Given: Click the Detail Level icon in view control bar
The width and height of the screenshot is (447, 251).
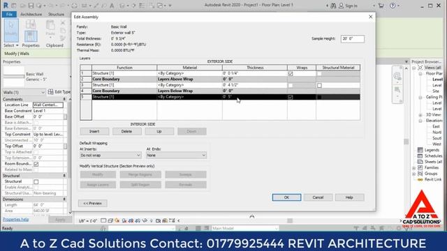Looking at the screenshot, I should 103,220.
